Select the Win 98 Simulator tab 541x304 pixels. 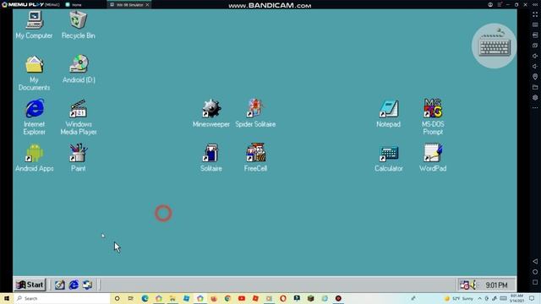tap(129, 5)
